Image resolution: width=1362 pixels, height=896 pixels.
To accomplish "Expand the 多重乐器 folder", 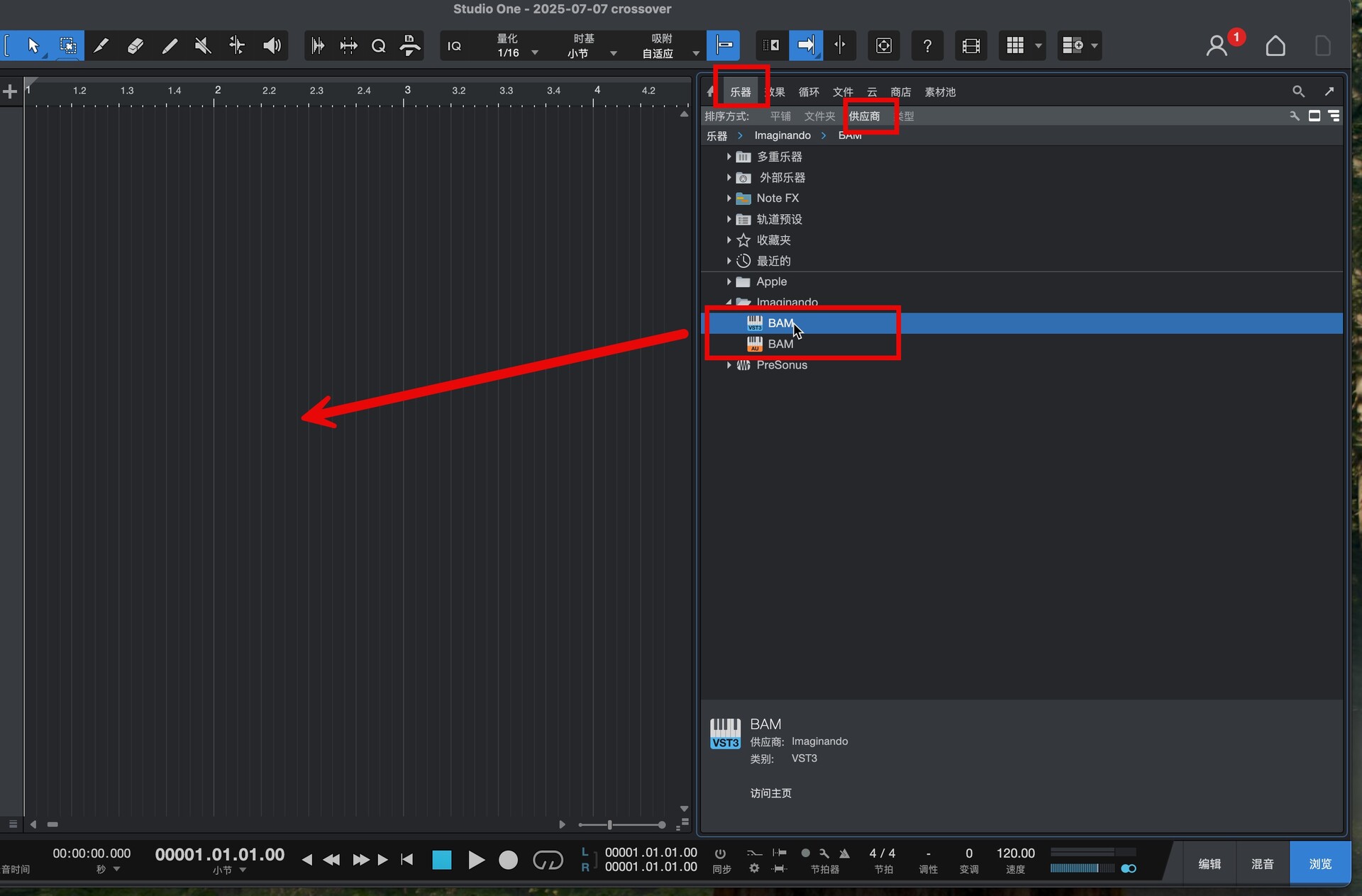I will [x=729, y=157].
